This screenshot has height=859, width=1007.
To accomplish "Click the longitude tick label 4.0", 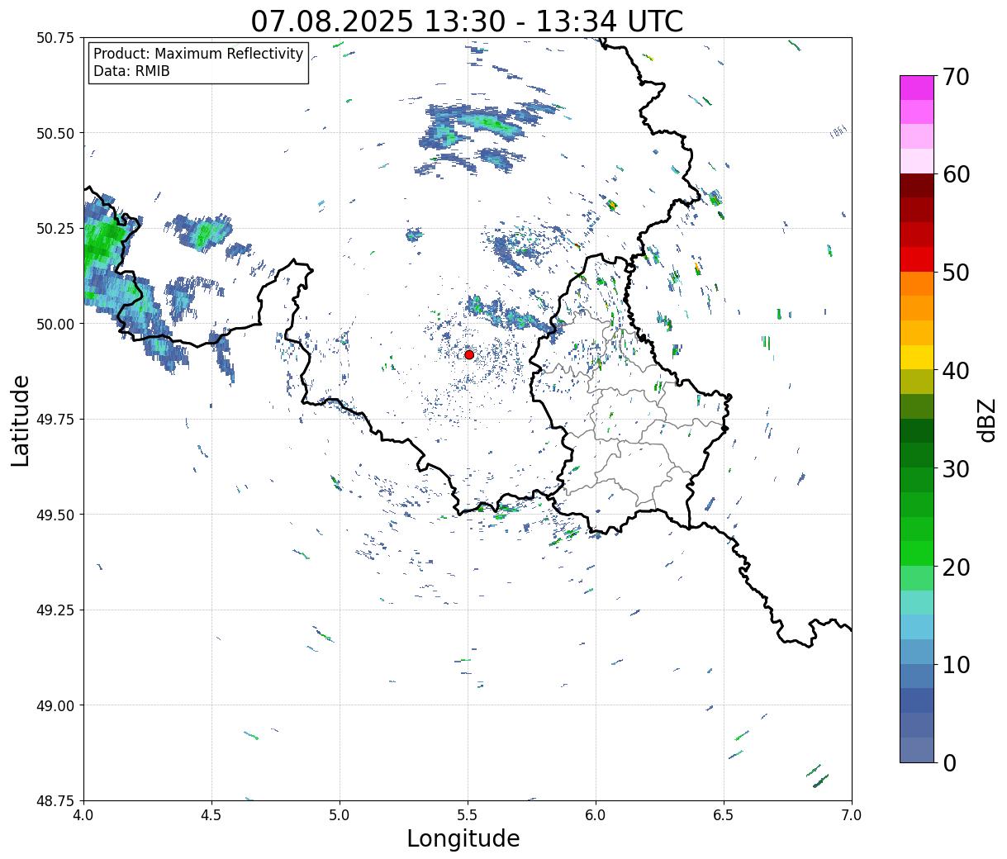I will pyautogui.click(x=83, y=815).
